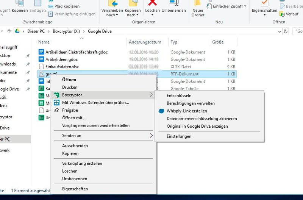Sort by the Name column header
303x200 pixels.
tap(44, 42)
